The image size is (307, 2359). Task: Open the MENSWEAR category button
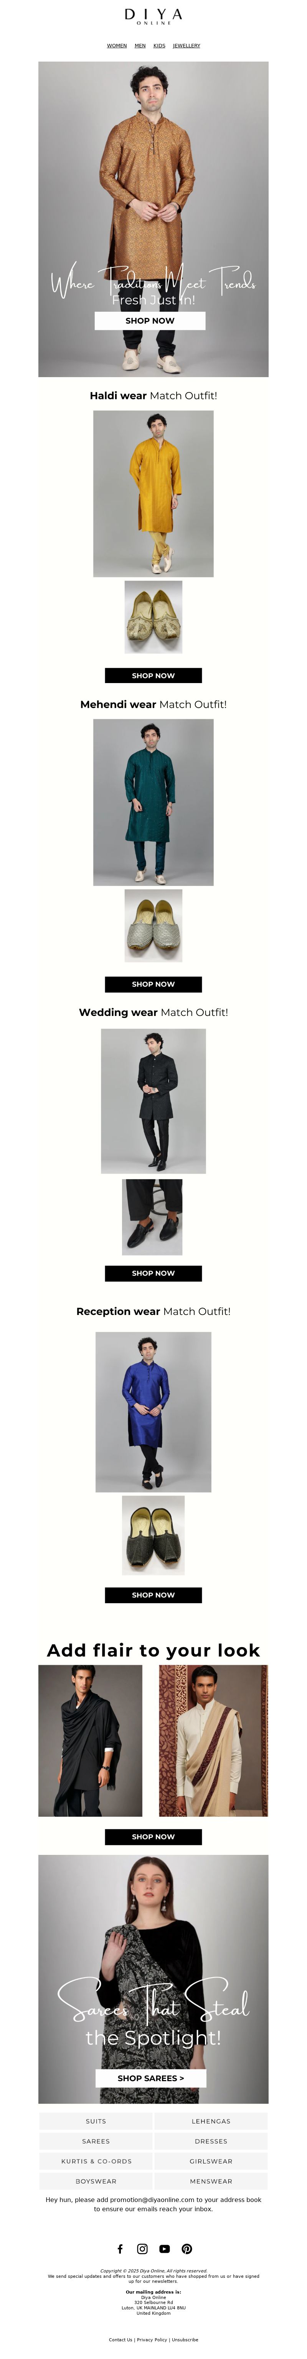point(211,2181)
